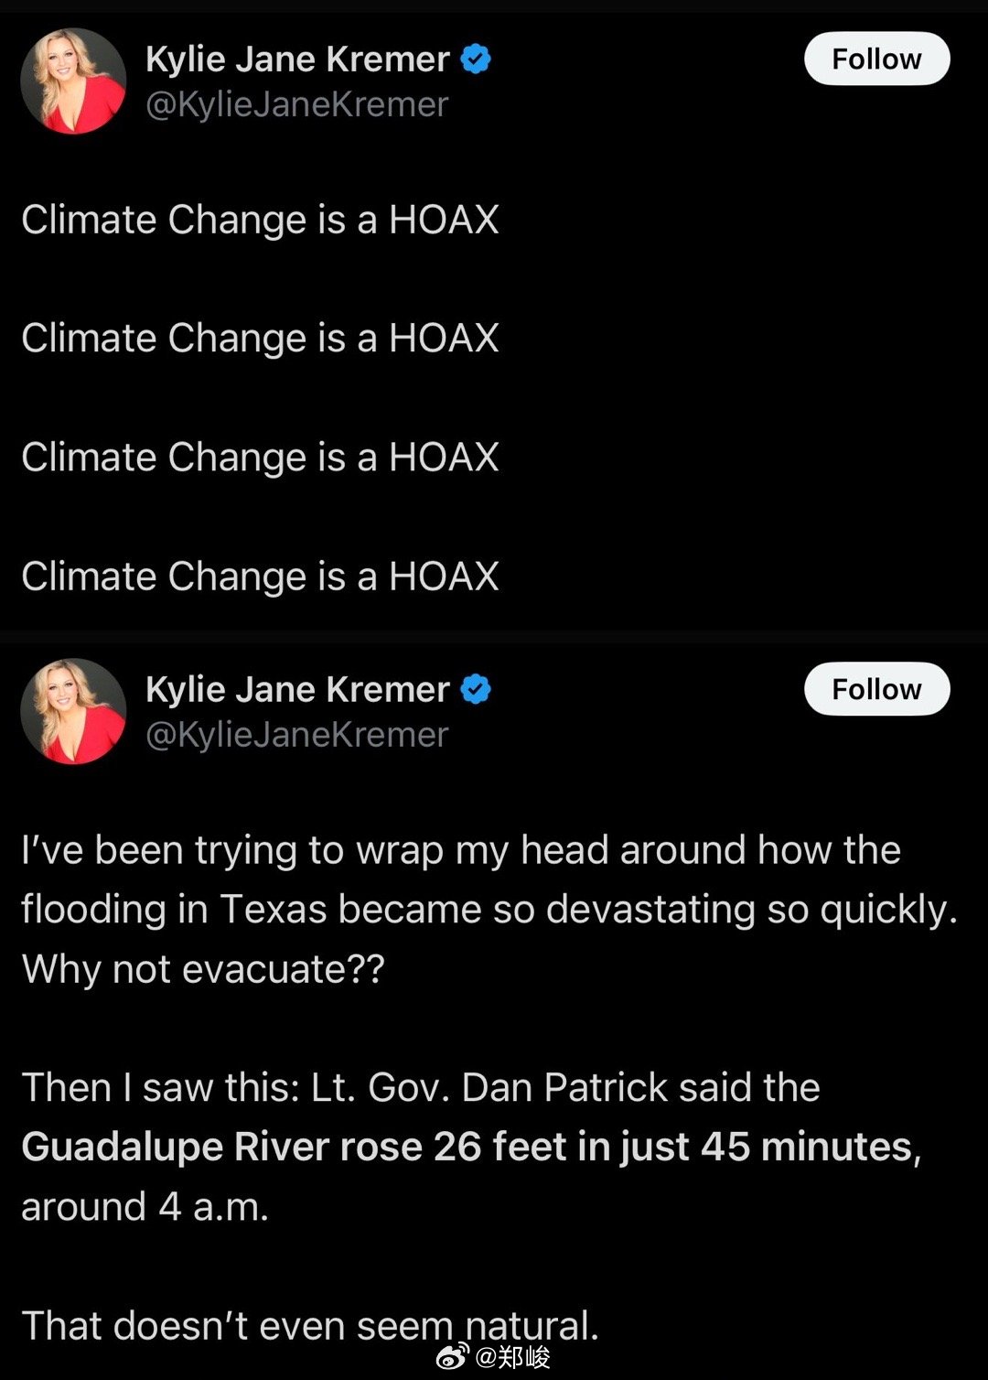
Task: Open the profile photo in the bottom tweet
Action: coord(73,711)
